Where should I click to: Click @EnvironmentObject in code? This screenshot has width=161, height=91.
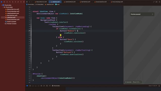[45, 14]
